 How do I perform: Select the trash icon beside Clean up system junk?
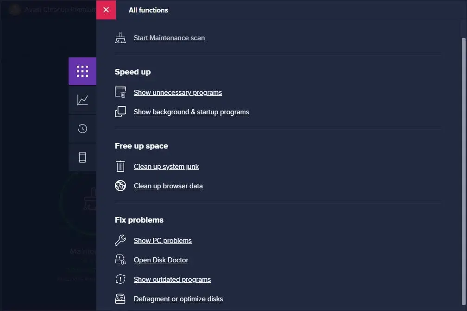point(120,166)
